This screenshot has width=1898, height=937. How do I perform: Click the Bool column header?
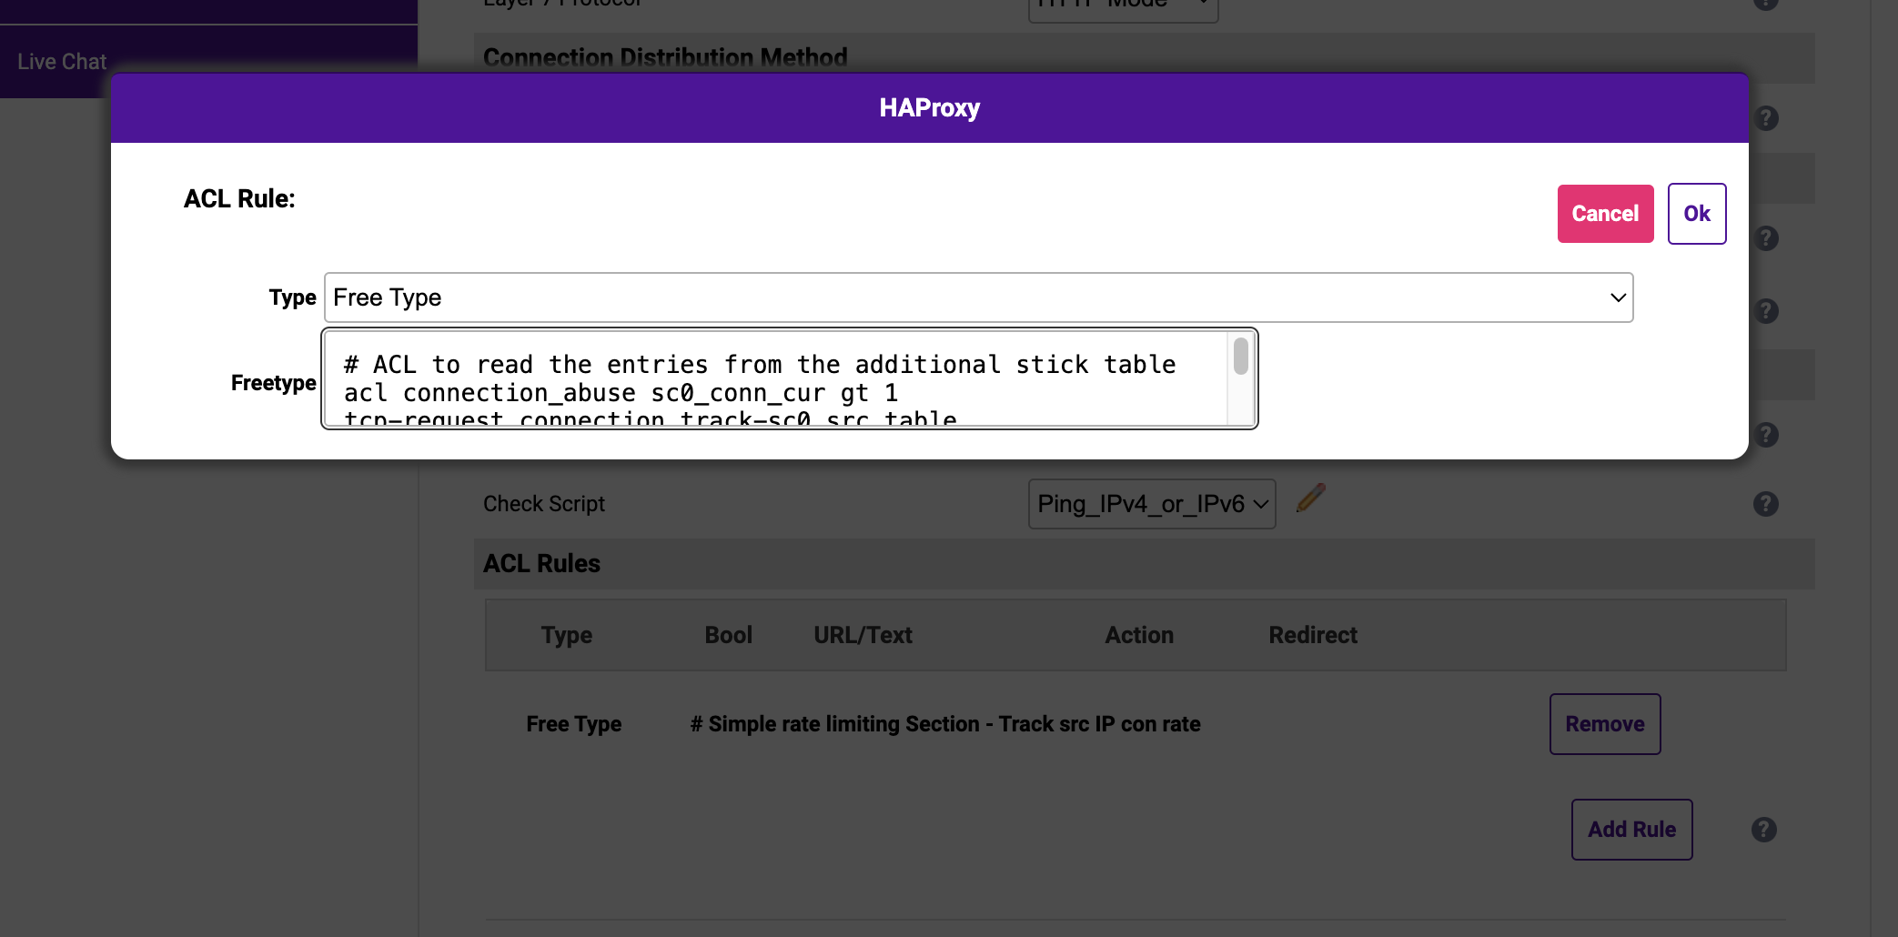click(x=729, y=635)
